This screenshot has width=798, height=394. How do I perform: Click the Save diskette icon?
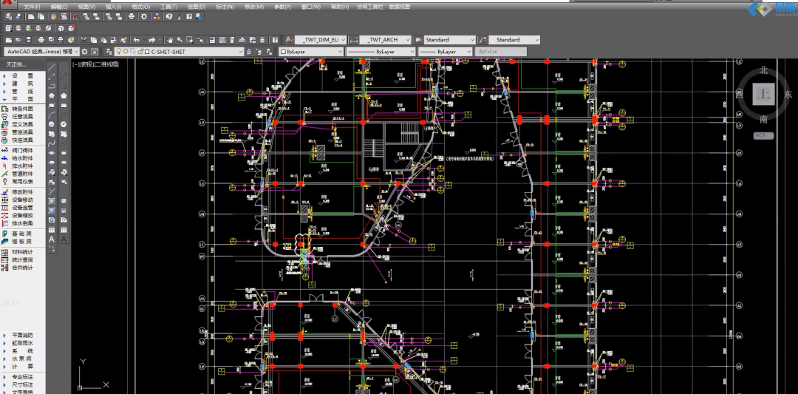pos(29,39)
